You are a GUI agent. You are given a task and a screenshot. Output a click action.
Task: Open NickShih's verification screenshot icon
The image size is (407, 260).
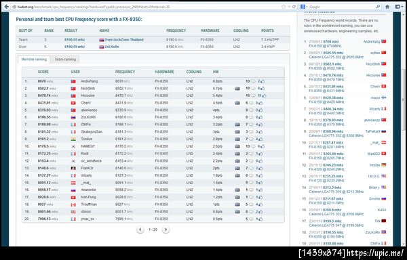coord(237,89)
